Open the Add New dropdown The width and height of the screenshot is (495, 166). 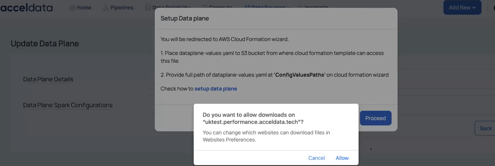pos(462,8)
